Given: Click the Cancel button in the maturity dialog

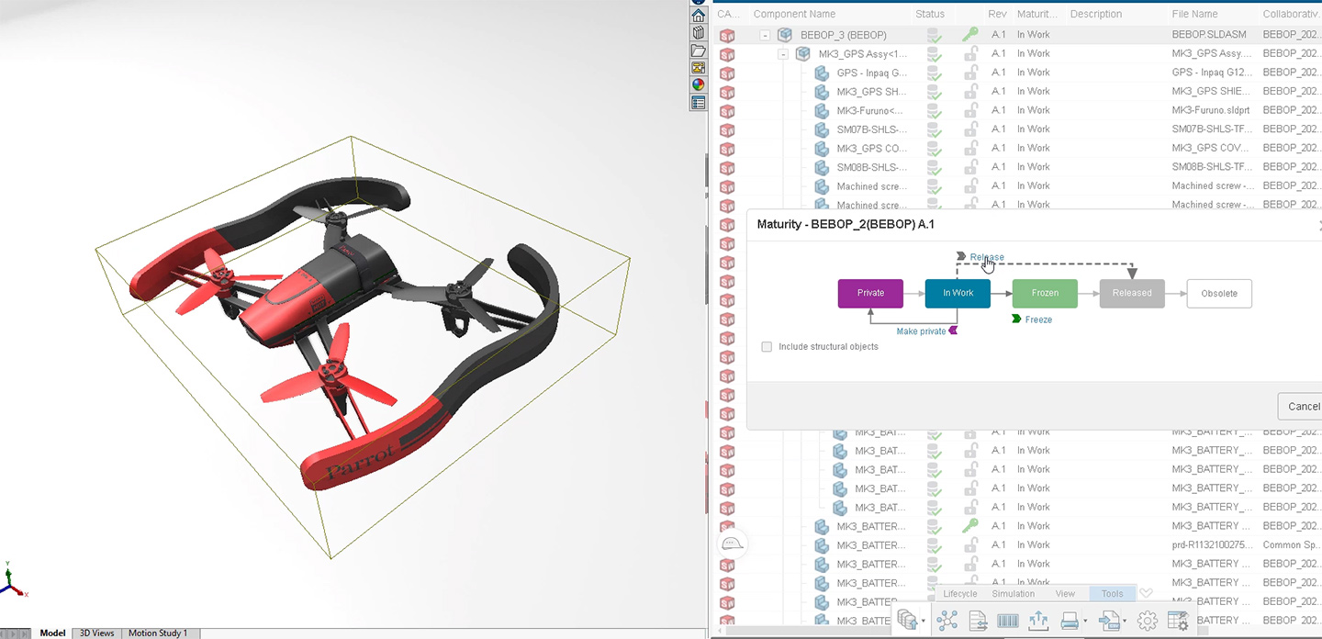Looking at the screenshot, I should [1302, 406].
